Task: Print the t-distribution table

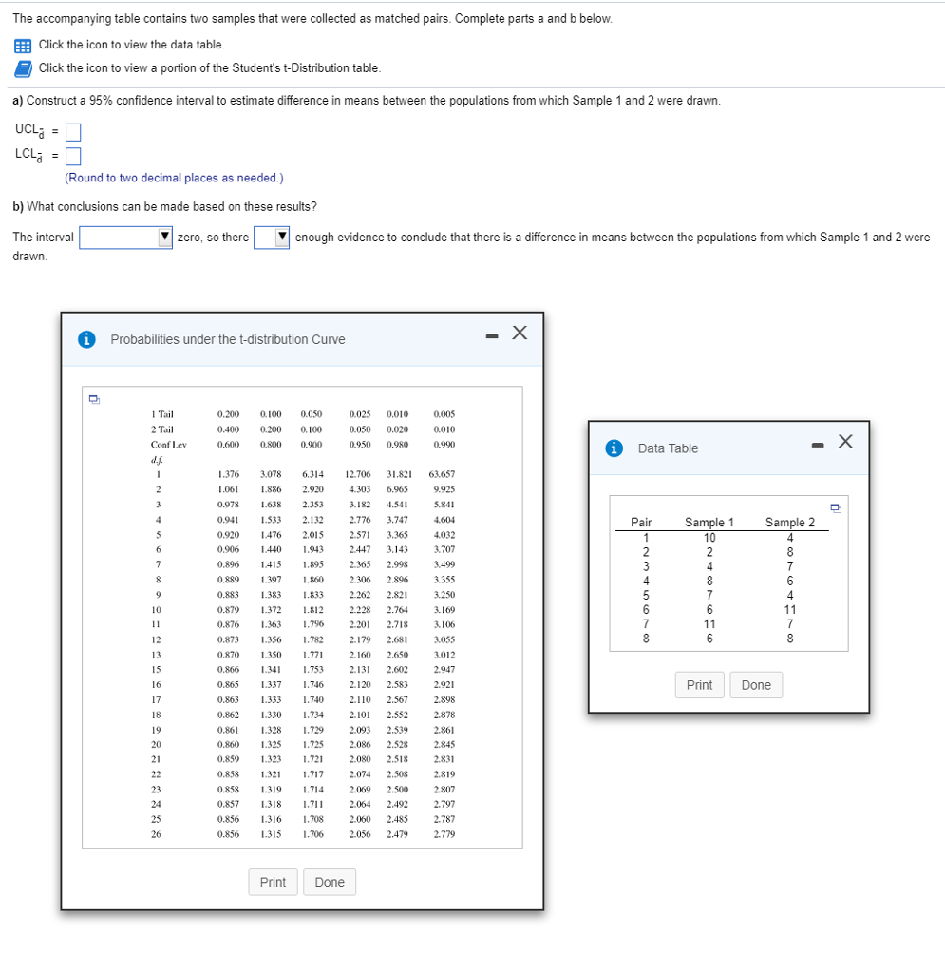Action: (273, 883)
